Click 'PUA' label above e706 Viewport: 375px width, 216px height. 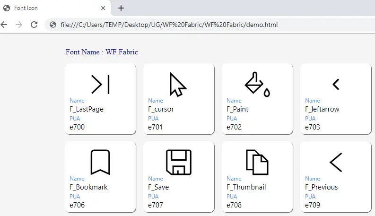(75, 197)
